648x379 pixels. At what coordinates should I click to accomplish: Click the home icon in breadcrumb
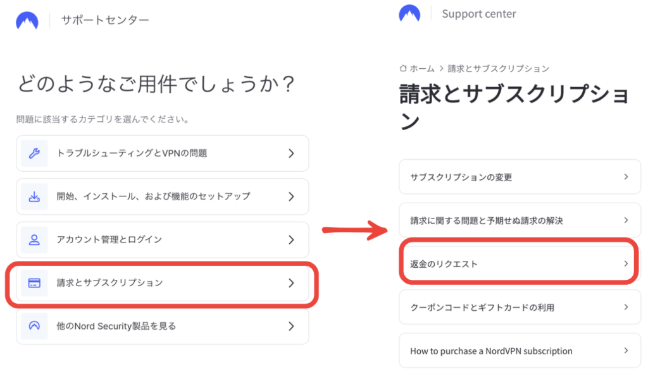click(x=403, y=68)
